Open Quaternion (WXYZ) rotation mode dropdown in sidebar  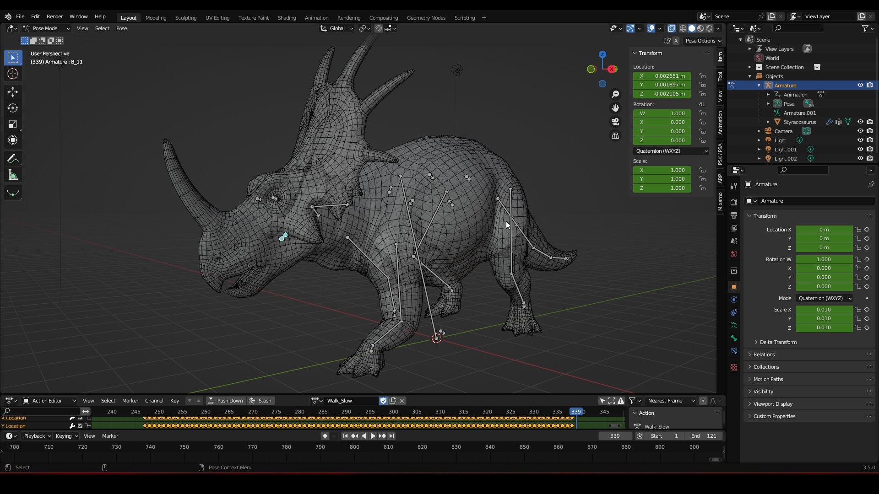pos(671,151)
